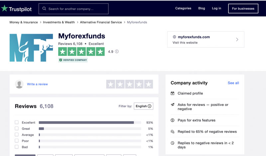Click the Trustpilot wordmark
The image size is (266, 156).
[20, 9]
